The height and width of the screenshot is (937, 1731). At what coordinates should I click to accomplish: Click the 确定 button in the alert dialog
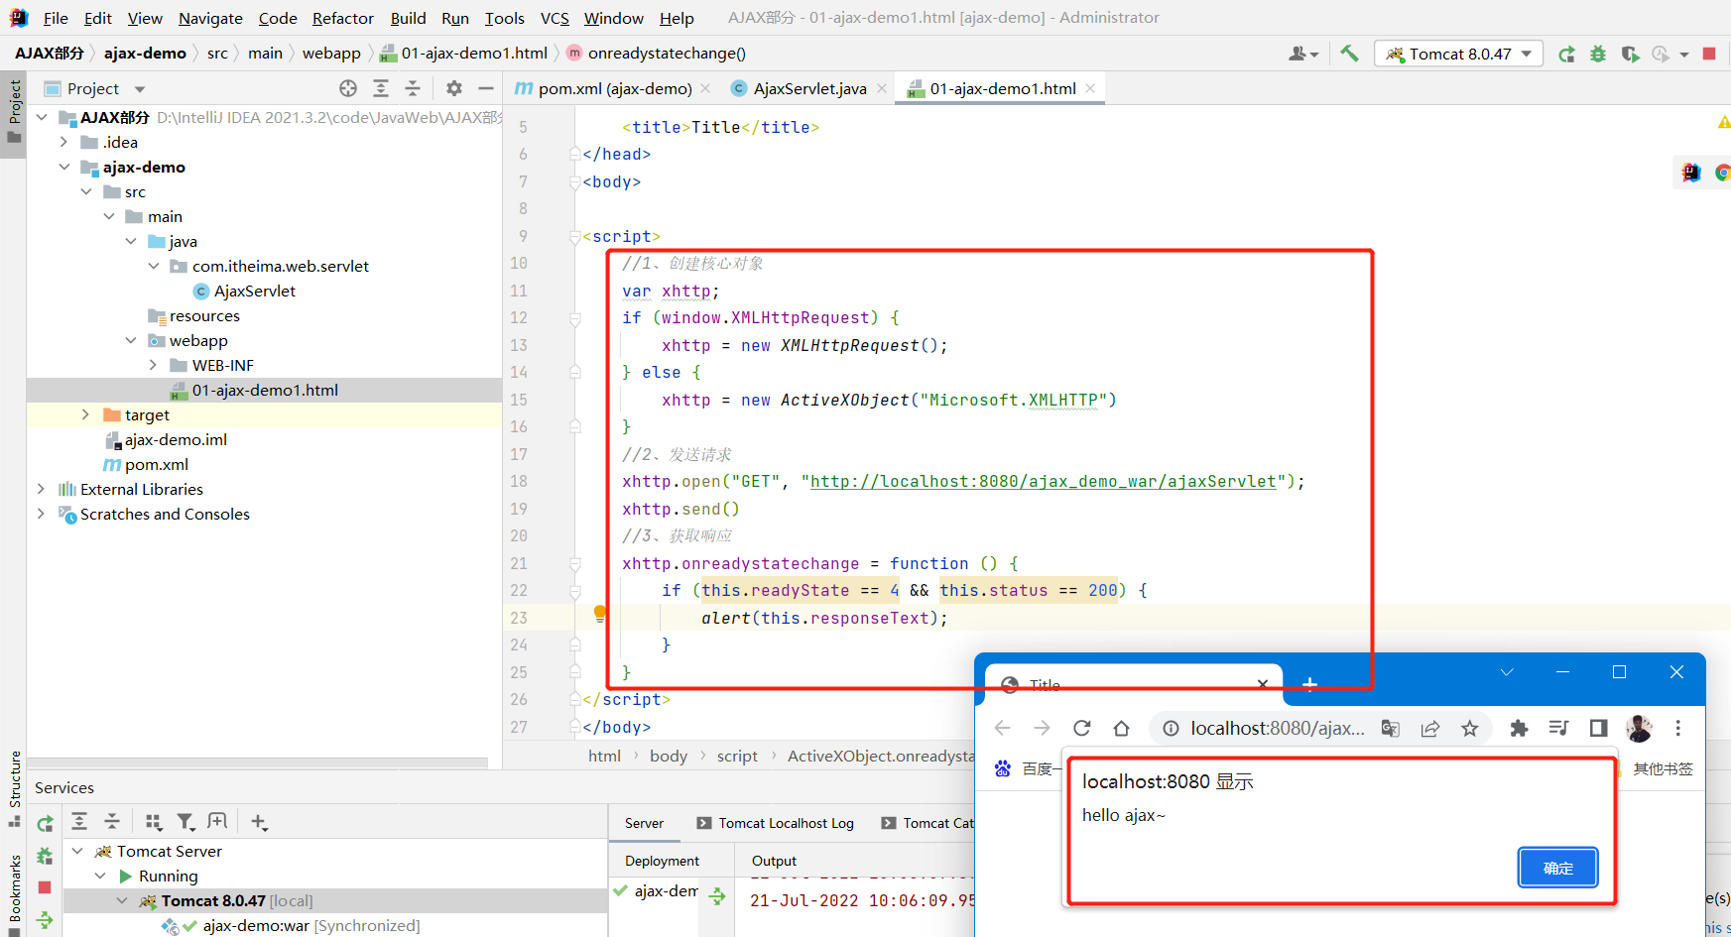coord(1557,868)
